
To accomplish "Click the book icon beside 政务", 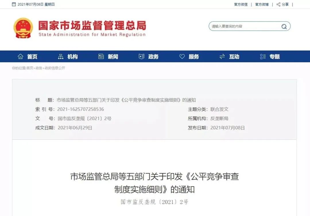I will (x=142, y=57).
